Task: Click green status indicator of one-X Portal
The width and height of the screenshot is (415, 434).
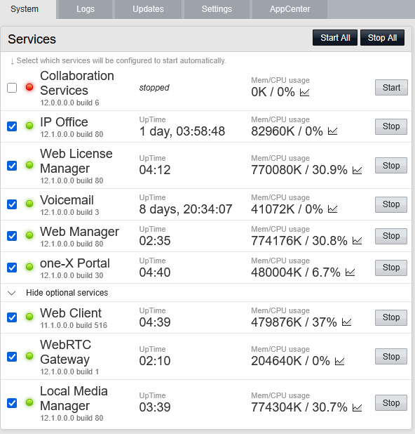Action: pyautogui.click(x=29, y=267)
